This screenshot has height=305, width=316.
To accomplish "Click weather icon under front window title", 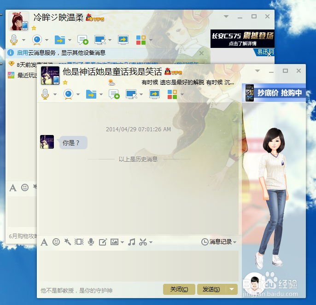I will click(x=111, y=82).
